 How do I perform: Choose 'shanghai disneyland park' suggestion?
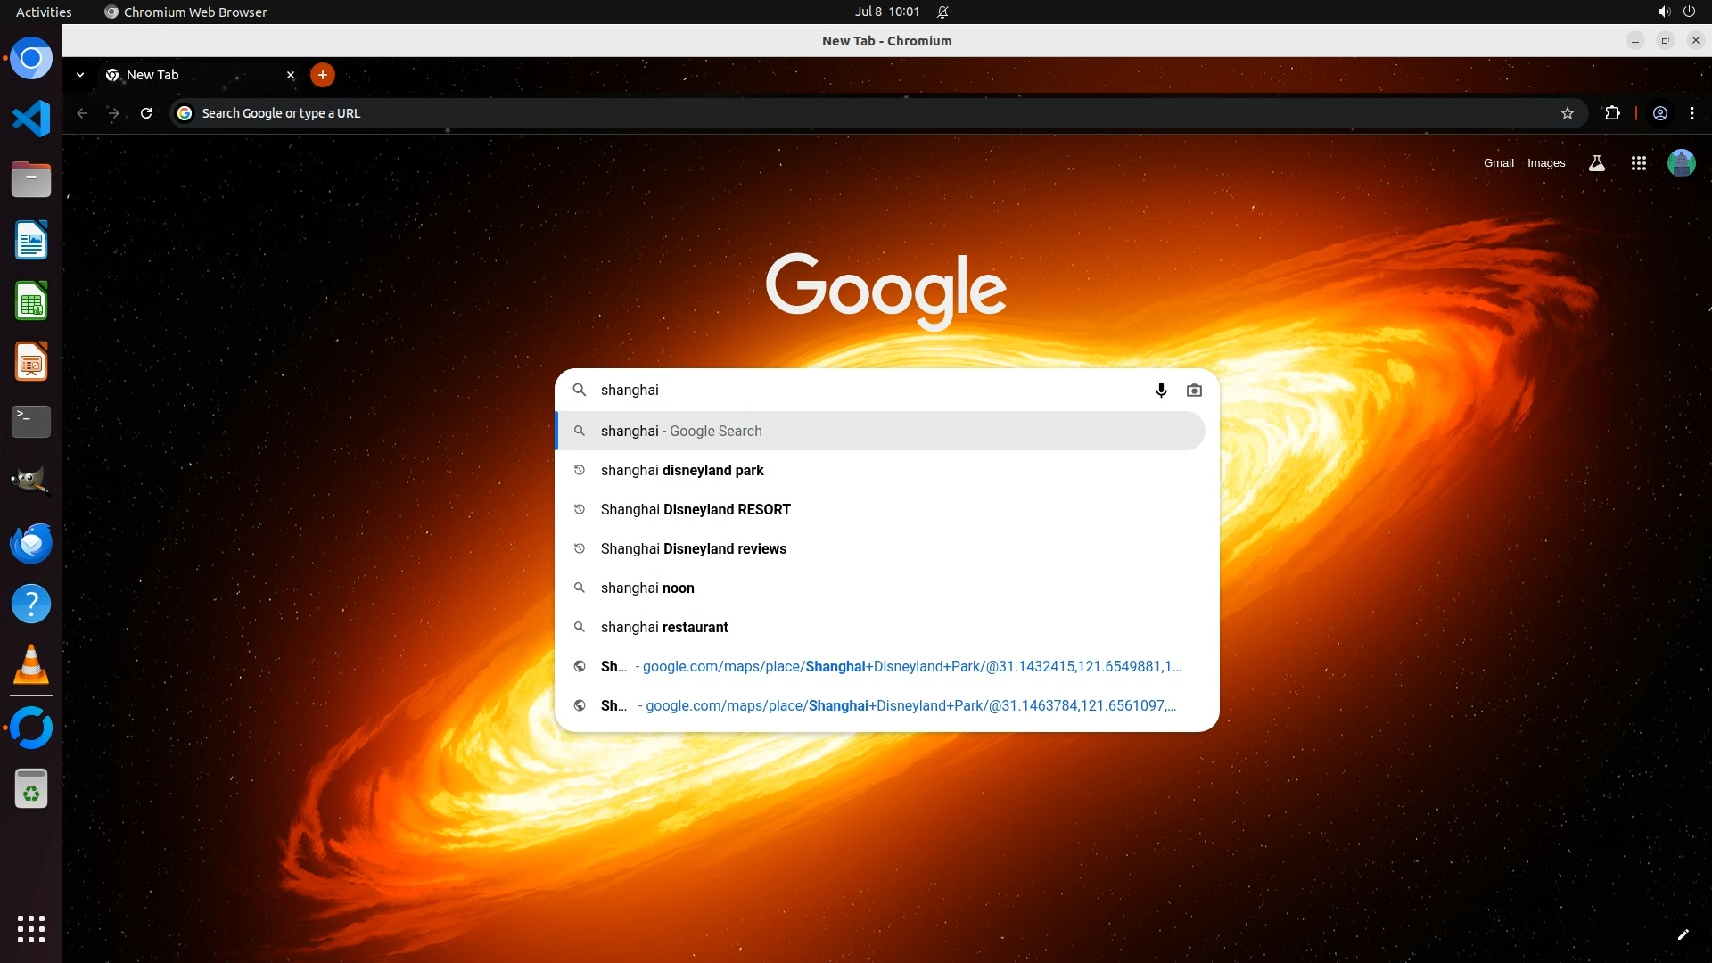[x=682, y=470]
